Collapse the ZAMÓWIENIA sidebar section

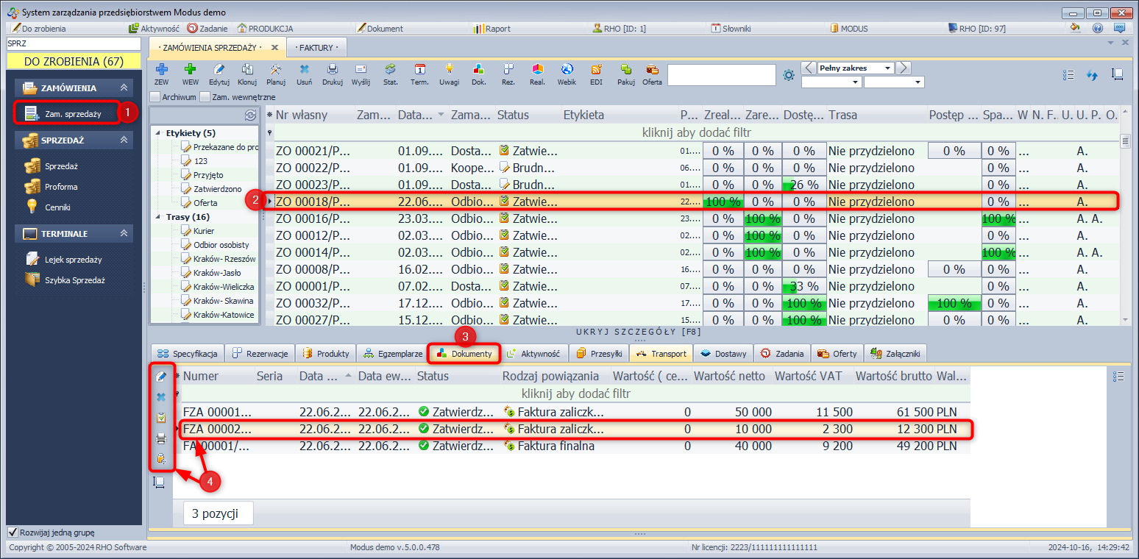click(x=124, y=88)
